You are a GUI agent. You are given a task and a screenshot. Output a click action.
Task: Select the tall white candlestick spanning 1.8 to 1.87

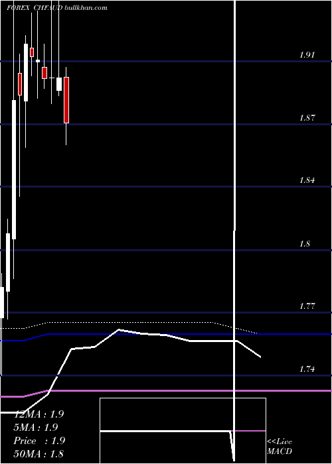[x=14, y=170]
